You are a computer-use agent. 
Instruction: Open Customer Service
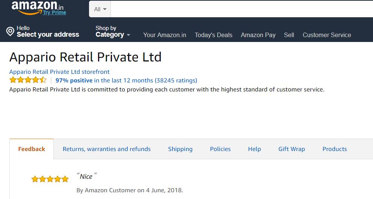327,35
